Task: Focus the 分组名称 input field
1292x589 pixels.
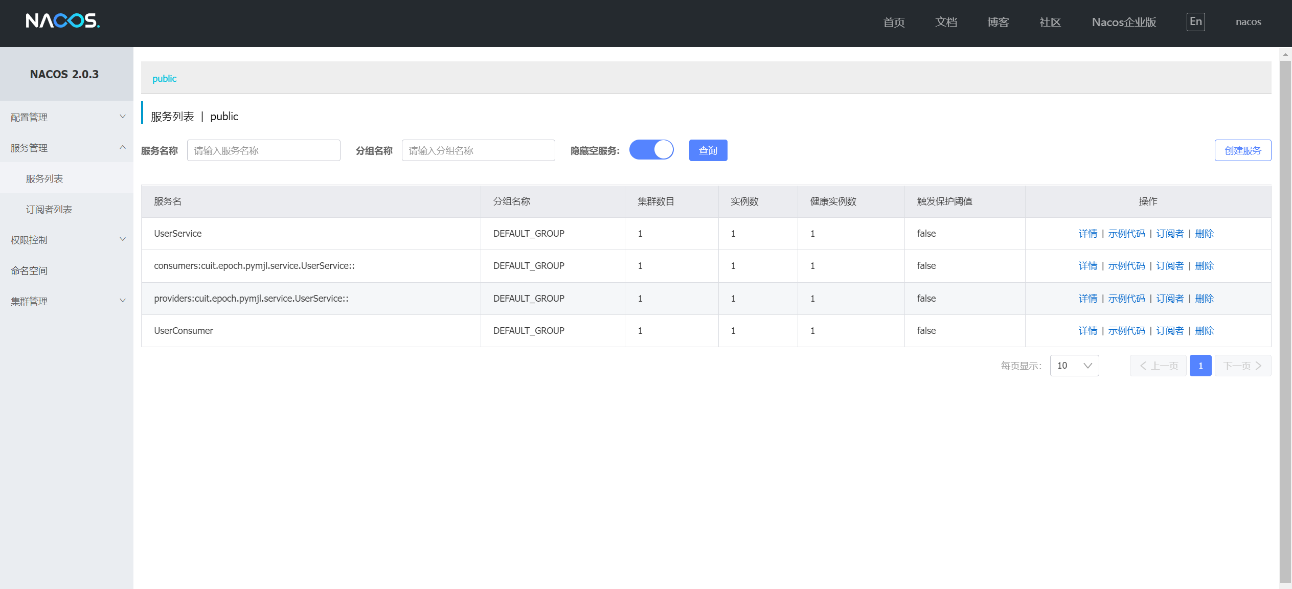Action: tap(478, 150)
